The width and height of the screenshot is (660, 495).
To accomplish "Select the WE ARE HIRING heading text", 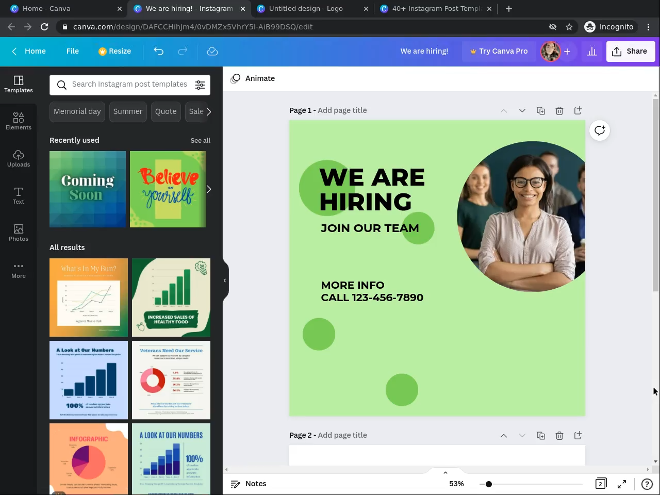I will pyautogui.click(x=372, y=189).
